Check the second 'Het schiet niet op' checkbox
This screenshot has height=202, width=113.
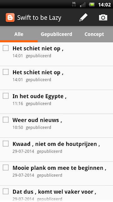click(x=6, y=72)
